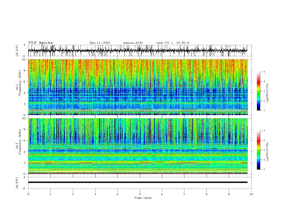Click the upper color bar's log(PSD) label
The image size is (283, 218).
pos(268,93)
